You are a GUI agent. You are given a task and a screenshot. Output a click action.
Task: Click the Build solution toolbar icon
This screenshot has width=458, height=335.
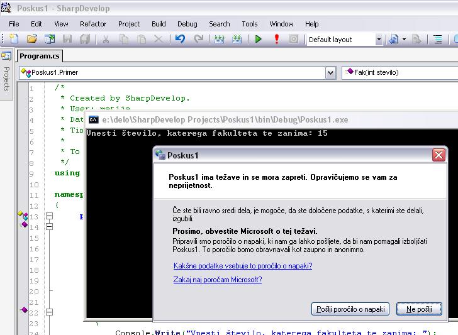[x=219, y=39]
